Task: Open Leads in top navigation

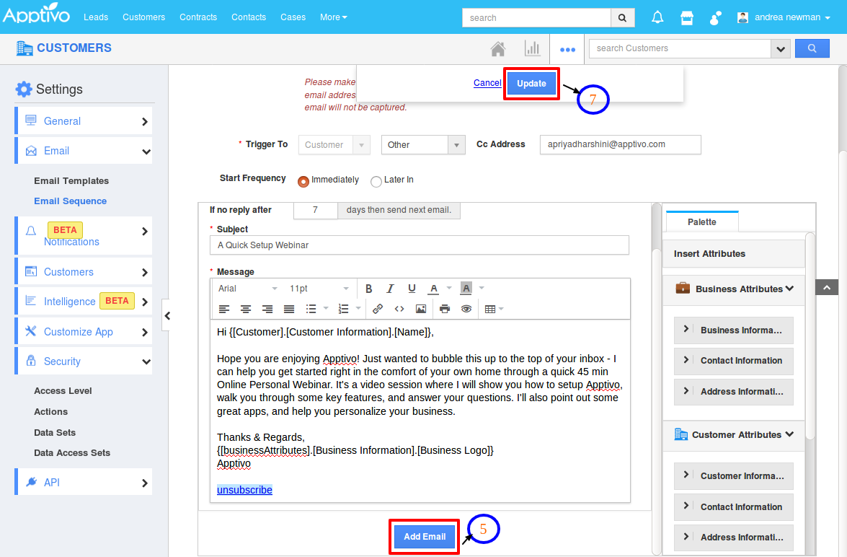Action: coord(96,17)
